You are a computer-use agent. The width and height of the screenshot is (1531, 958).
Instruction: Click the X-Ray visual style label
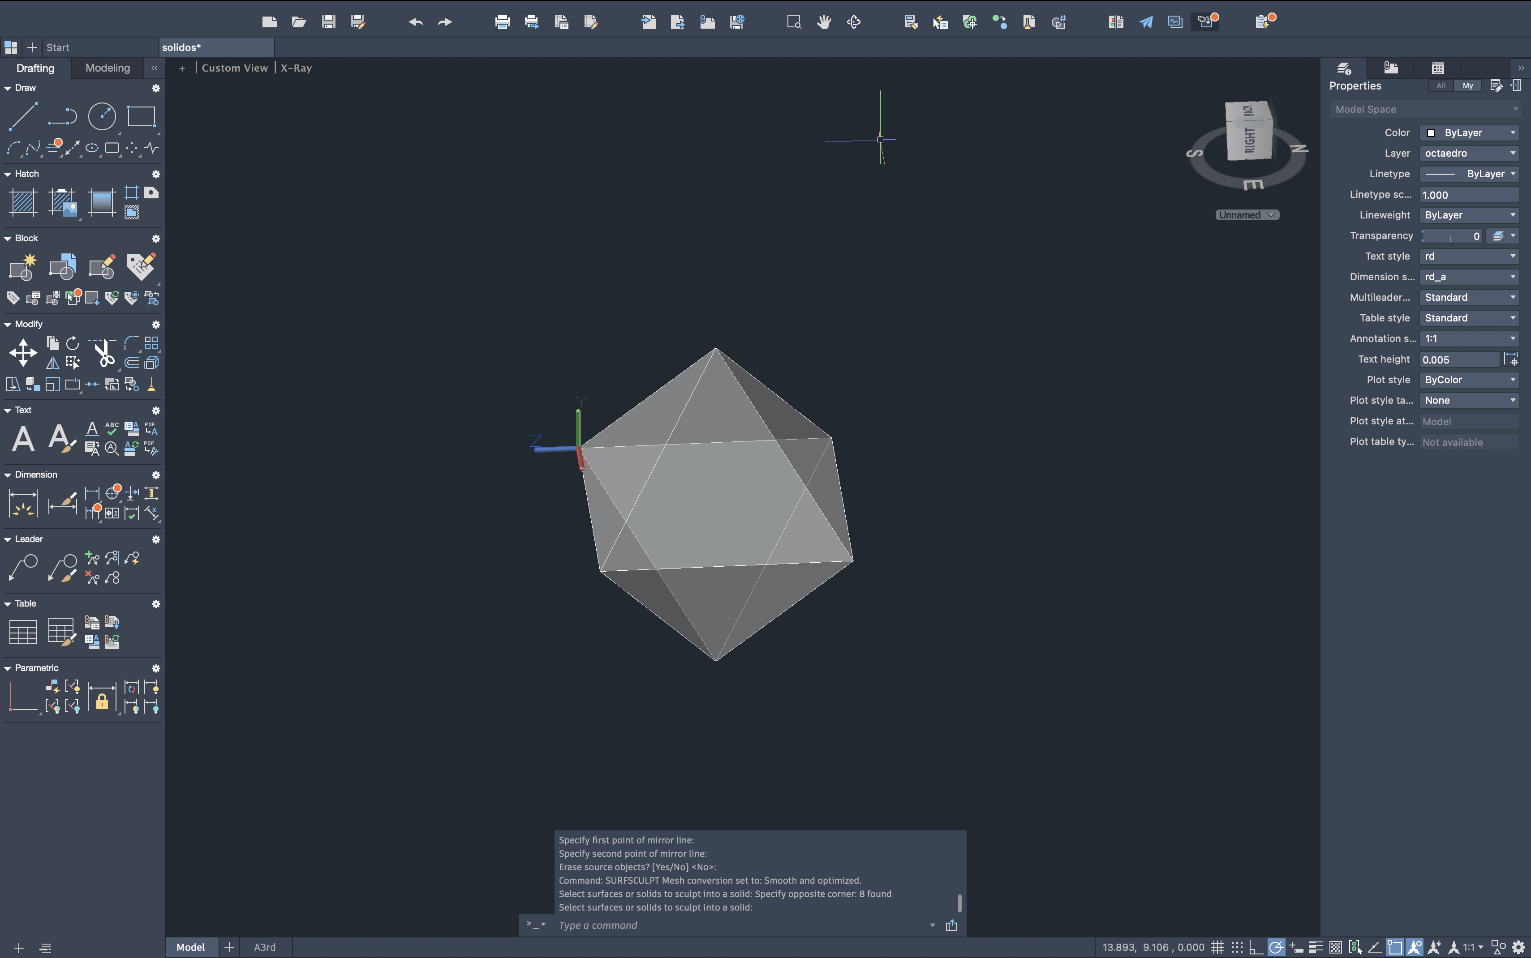coord(296,68)
